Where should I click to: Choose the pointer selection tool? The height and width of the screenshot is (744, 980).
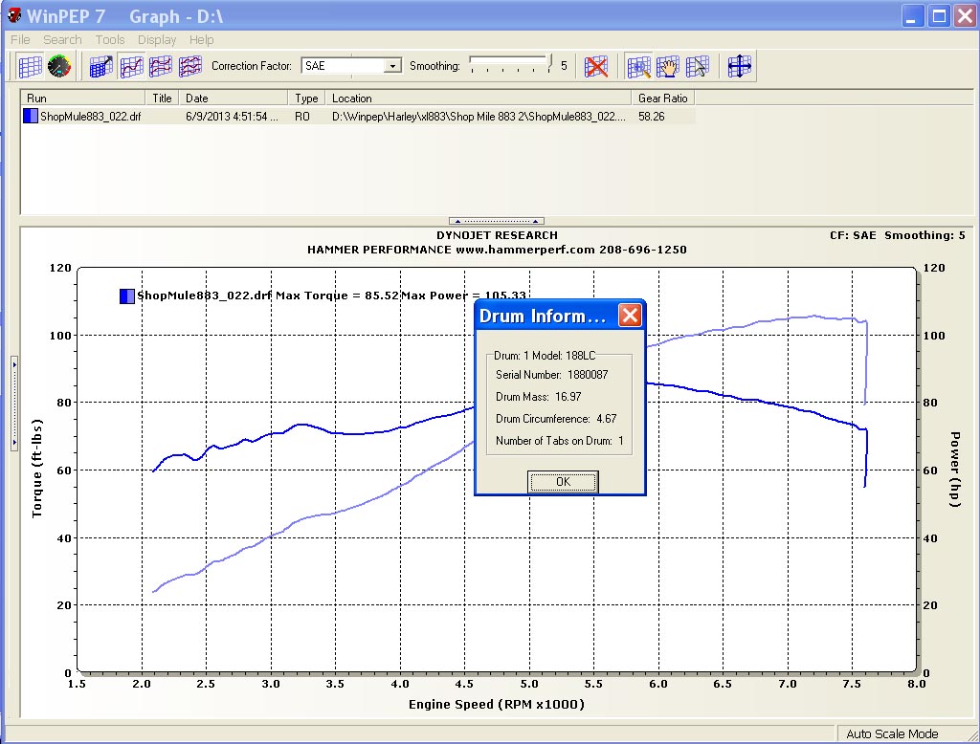click(698, 67)
